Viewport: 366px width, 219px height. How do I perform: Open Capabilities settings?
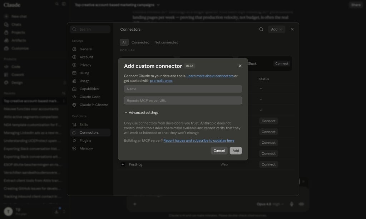[x=90, y=89]
